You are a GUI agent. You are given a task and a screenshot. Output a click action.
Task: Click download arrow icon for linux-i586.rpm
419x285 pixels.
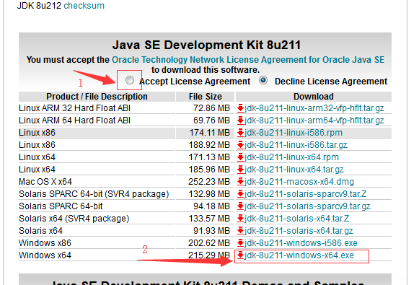[x=240, y=133]
